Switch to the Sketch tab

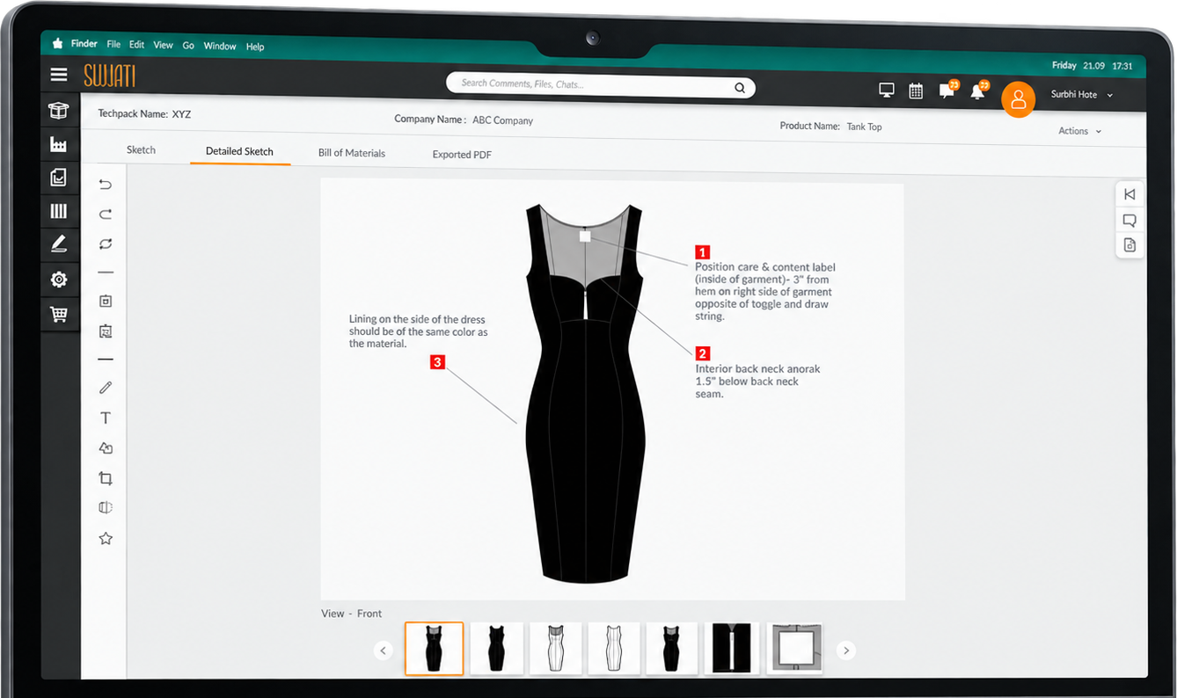[141, 150]
